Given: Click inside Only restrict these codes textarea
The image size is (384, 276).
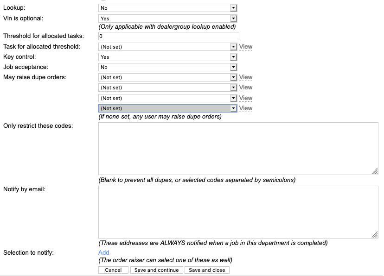Looking at the screenshot, I should tap(238, 149).
